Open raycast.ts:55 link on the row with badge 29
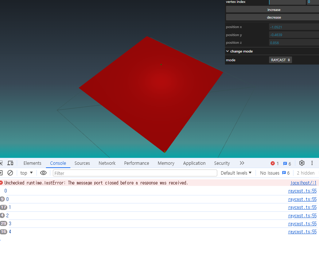 tap(302, 223)
